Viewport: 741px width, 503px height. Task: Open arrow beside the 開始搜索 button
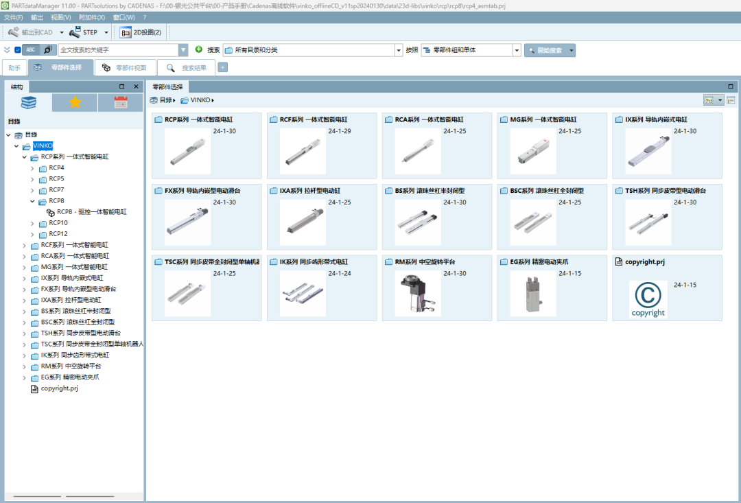[572, 50]
